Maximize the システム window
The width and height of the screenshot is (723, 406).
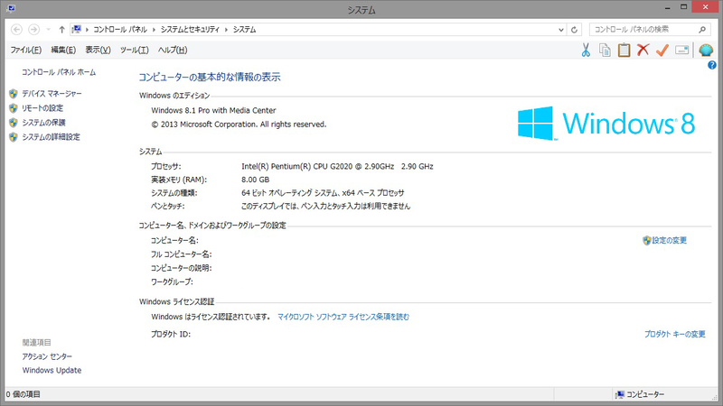pyautogui.click(x=684, y=7)
